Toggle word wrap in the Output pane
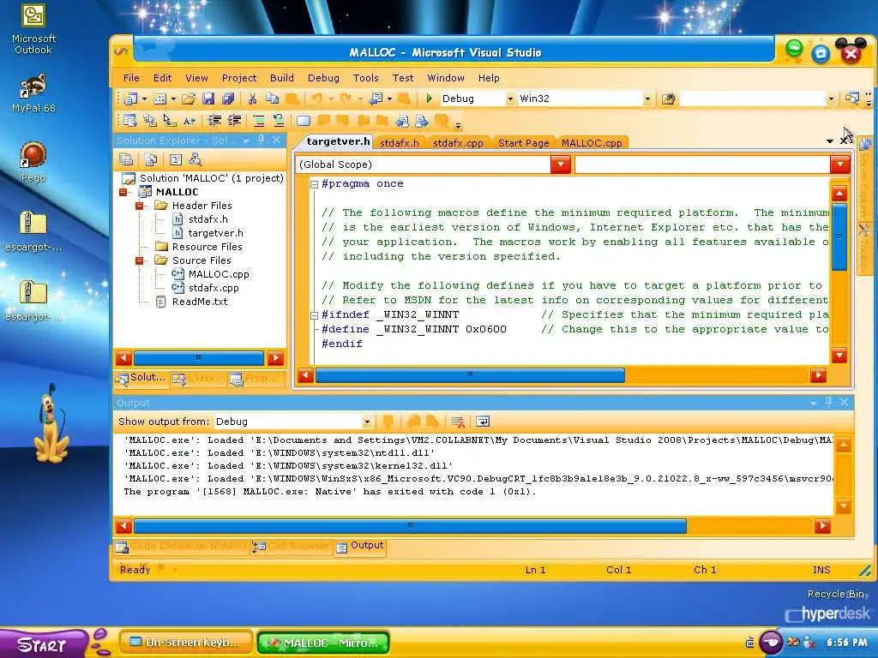Screen dimensions: 878x658 [482, 422]
